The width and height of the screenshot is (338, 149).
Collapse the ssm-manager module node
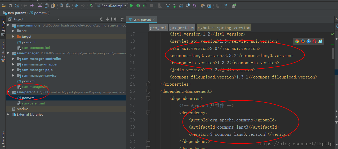[8, 53]
